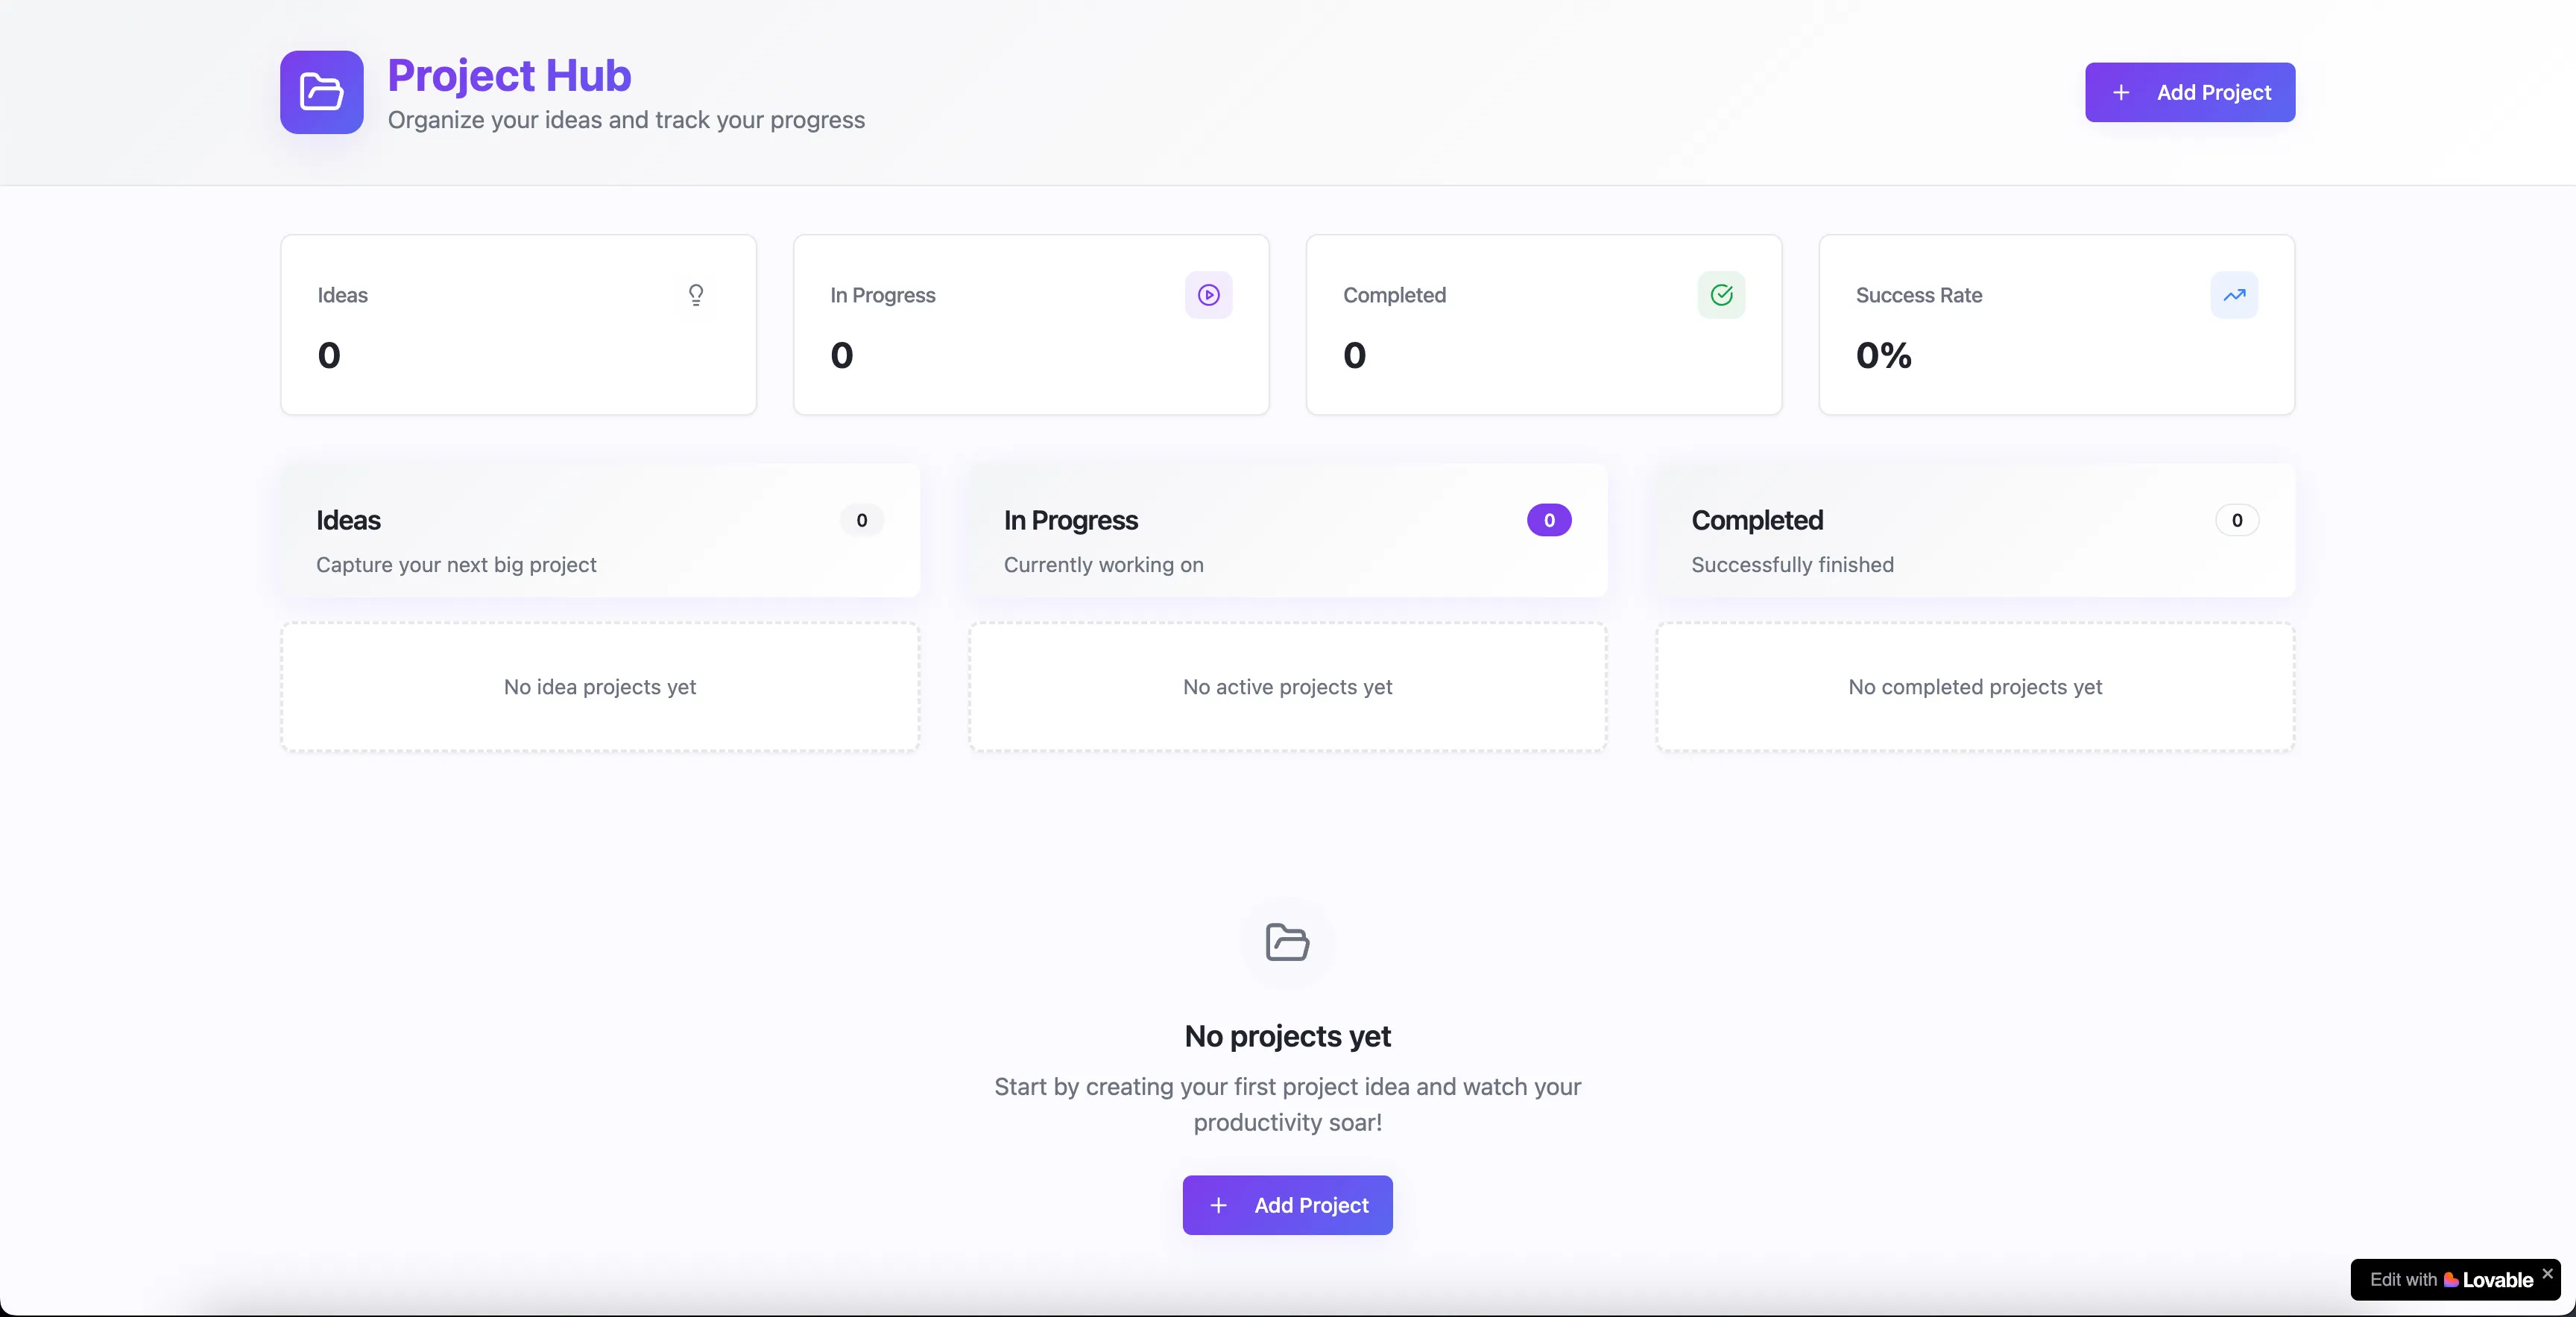Click the Ideas label in the first stat card
This screenshot has width=2576, height=1317.
[x=343, y=296]
